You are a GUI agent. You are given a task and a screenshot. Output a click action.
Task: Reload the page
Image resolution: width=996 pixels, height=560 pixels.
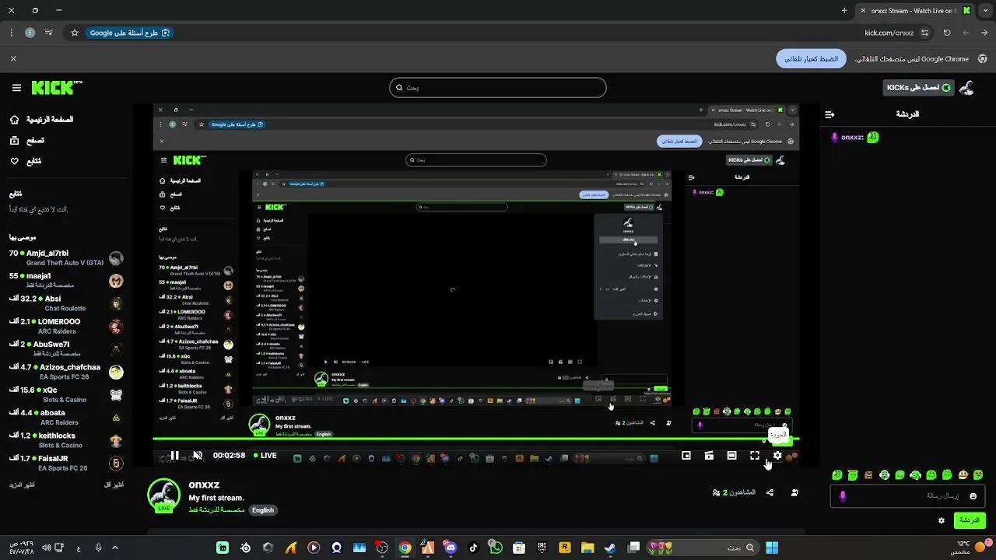(947, 33)
